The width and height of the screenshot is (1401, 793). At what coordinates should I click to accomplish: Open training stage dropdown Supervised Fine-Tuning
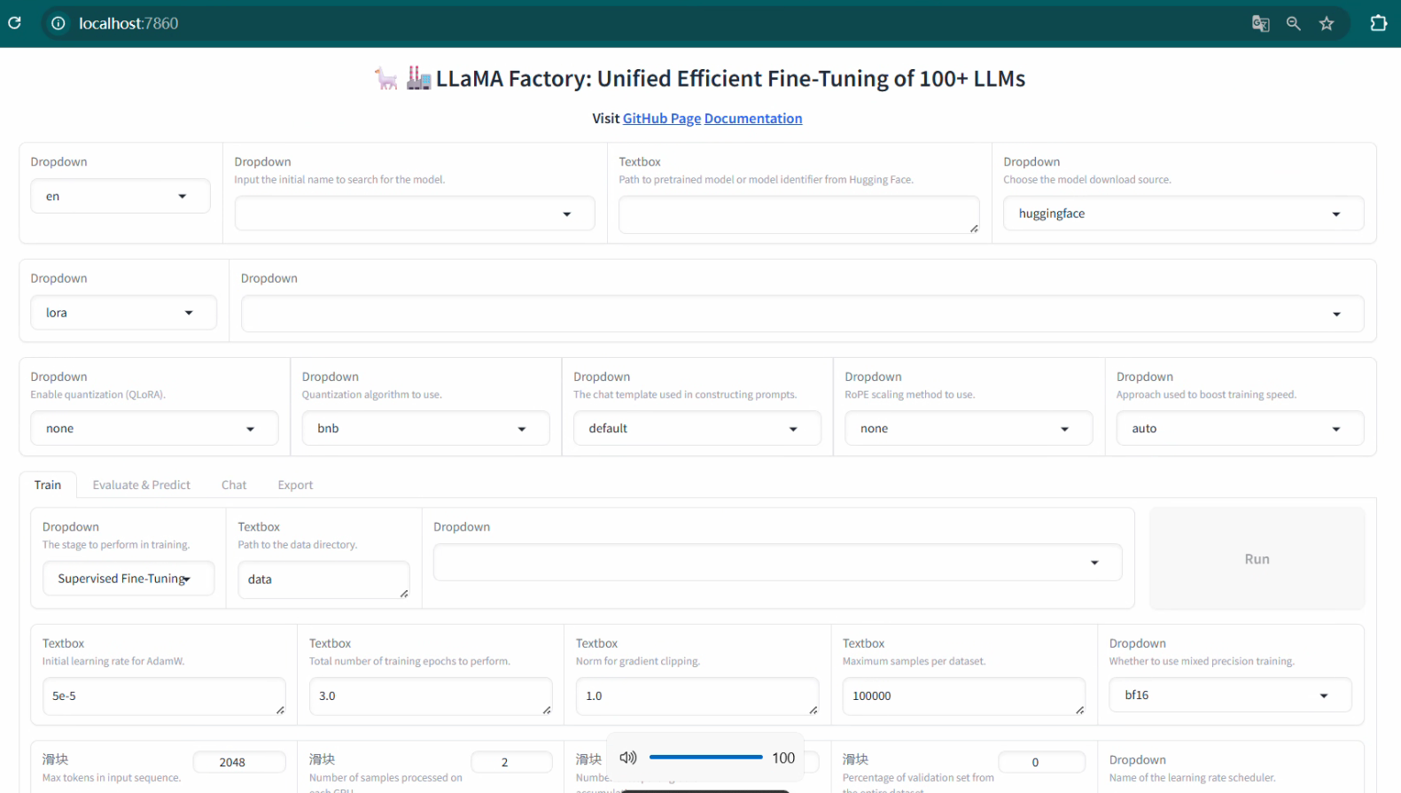pyautogui.click(x=128, y=579)
